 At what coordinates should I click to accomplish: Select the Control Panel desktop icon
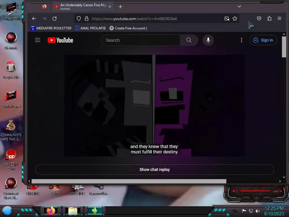pyautogui.click(x=11, y=99)
